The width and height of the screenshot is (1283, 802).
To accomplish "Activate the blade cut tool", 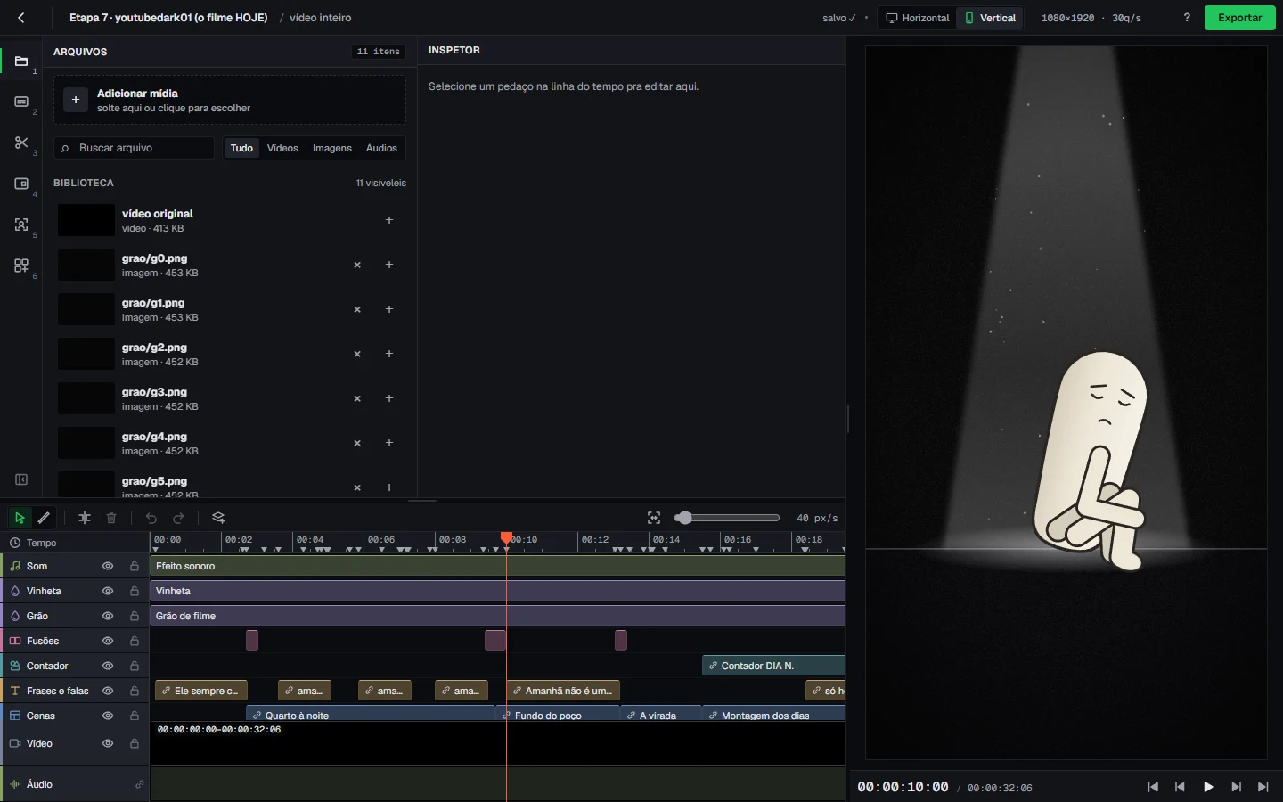I will pos(44,518).
